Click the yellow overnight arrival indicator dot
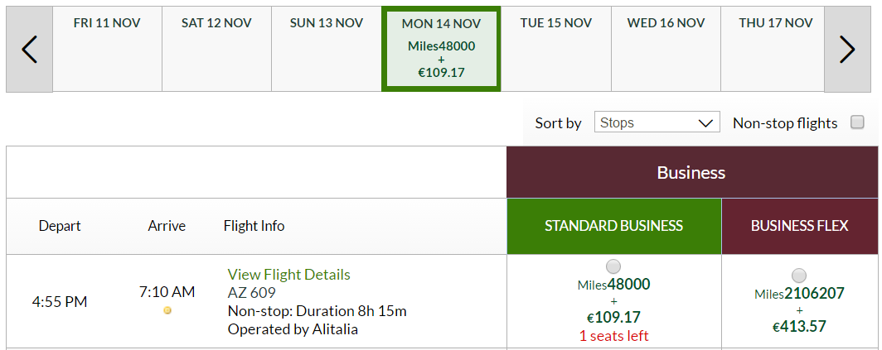The height and width of the screenshot is (350, 882). tap(167, 310)
